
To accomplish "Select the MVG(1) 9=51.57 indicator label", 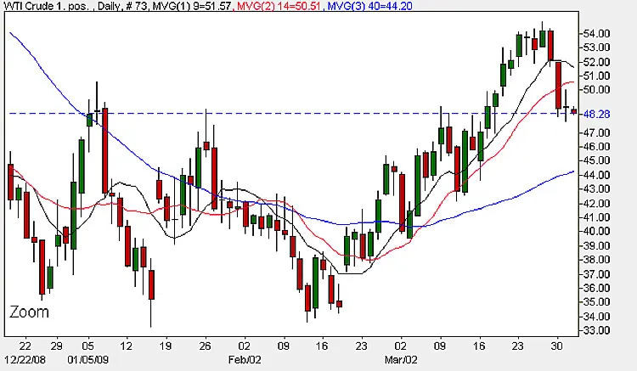I will tap(192, 6).
